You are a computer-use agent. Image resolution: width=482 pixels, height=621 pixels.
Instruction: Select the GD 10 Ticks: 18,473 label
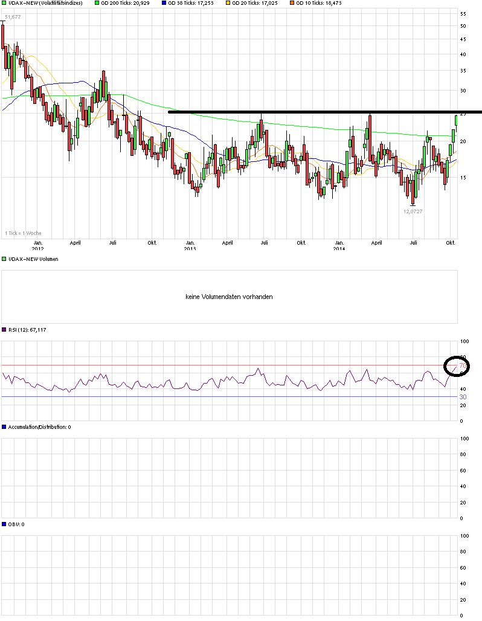(319, 3)
